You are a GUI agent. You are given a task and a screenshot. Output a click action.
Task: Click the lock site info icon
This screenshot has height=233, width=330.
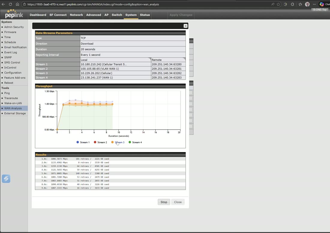(x=24, y=4)
